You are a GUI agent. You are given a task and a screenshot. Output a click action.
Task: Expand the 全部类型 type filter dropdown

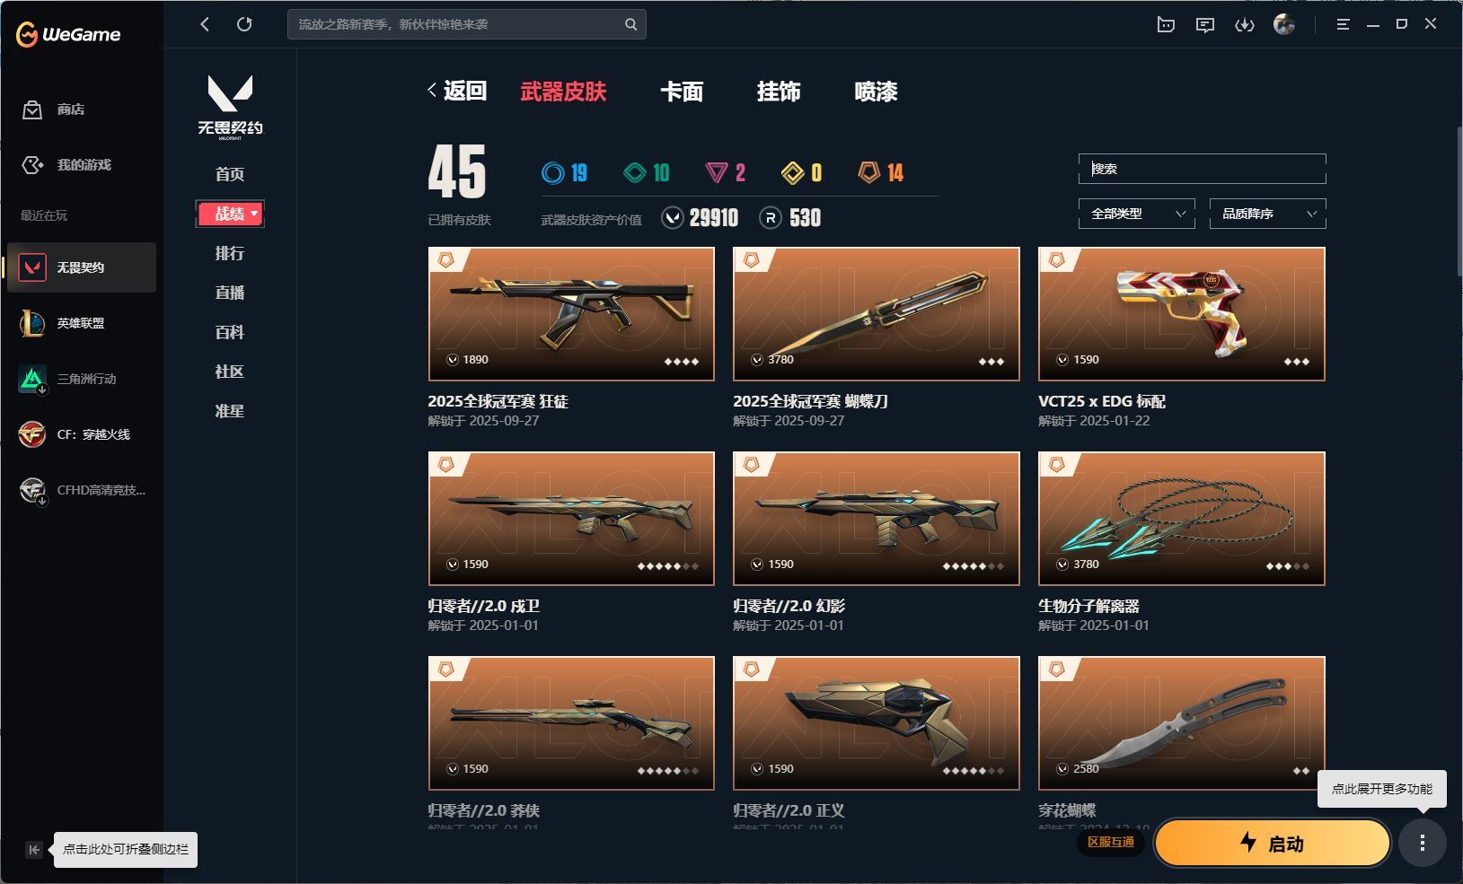[1137, 214]
